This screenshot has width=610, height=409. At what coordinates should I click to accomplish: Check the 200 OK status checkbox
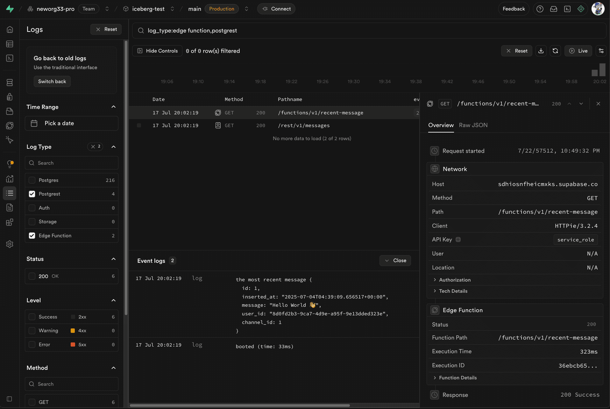[x=32, y=276]
